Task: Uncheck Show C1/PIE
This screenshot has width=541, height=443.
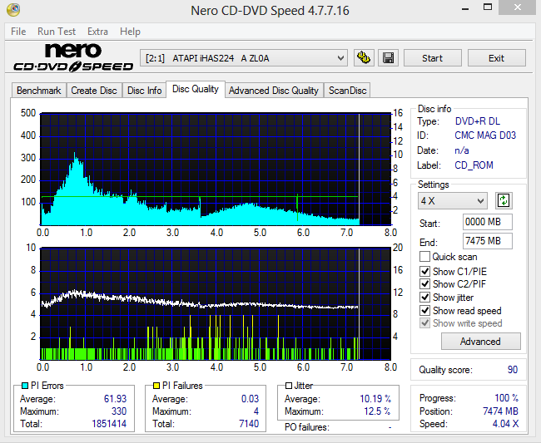Action: click(x=424, y=272)
